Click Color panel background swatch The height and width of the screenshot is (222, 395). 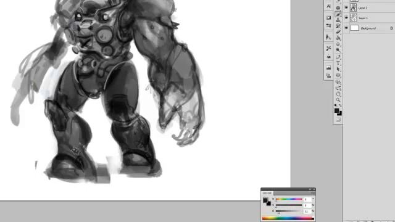(x=268, y=203)
